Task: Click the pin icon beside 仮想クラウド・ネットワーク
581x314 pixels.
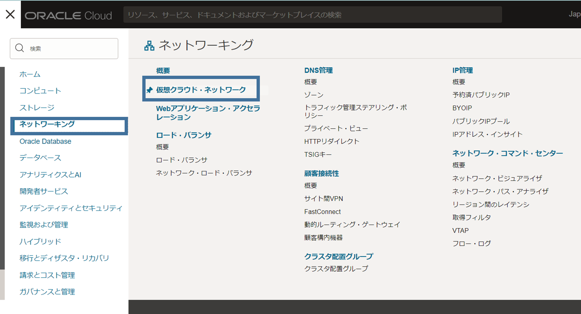Action: tap(150, 90)
